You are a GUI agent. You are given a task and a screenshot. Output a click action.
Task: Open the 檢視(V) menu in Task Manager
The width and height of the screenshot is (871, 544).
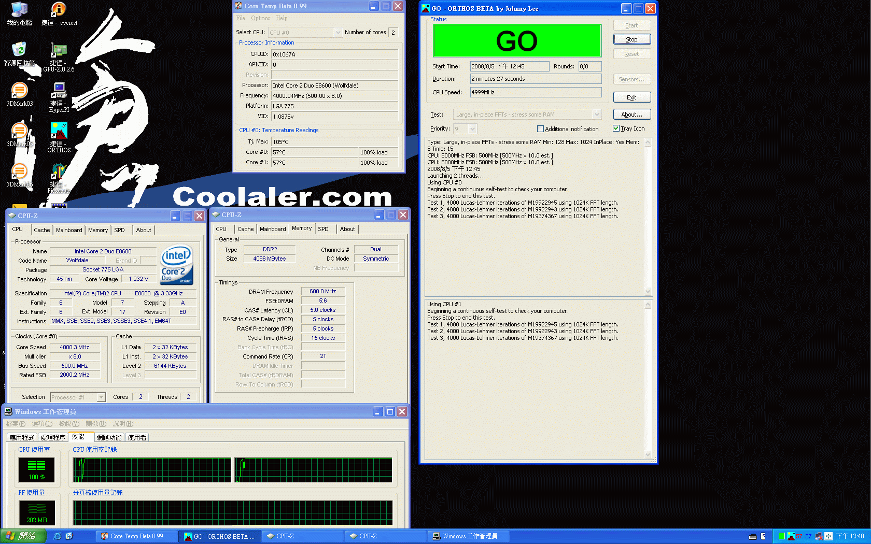click(x=69, y=424)
